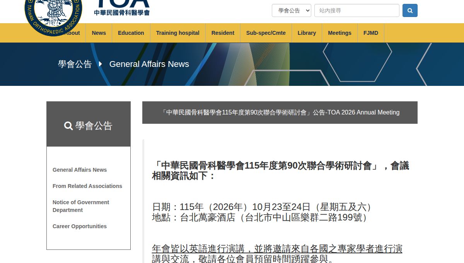Open the Sub-spec/Cmte menu
Viewport: 464px width, 263px height.
(x=266, y=33)
